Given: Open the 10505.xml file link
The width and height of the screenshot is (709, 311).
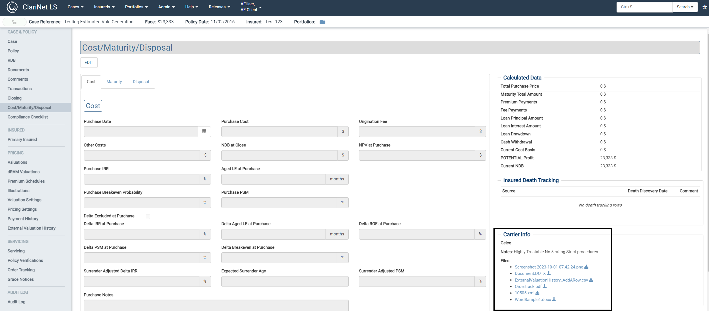Looking at the screenshot, I should 524,293.
